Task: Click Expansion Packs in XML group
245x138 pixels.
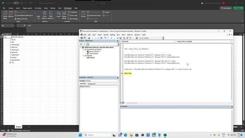Action: tap(94, 15)
